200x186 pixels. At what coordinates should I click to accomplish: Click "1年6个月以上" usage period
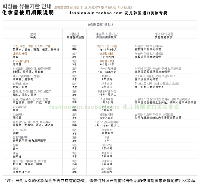tap(107, 95)
